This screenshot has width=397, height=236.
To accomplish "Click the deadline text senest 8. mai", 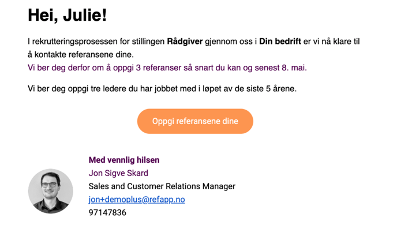I will tap(280, 68).
